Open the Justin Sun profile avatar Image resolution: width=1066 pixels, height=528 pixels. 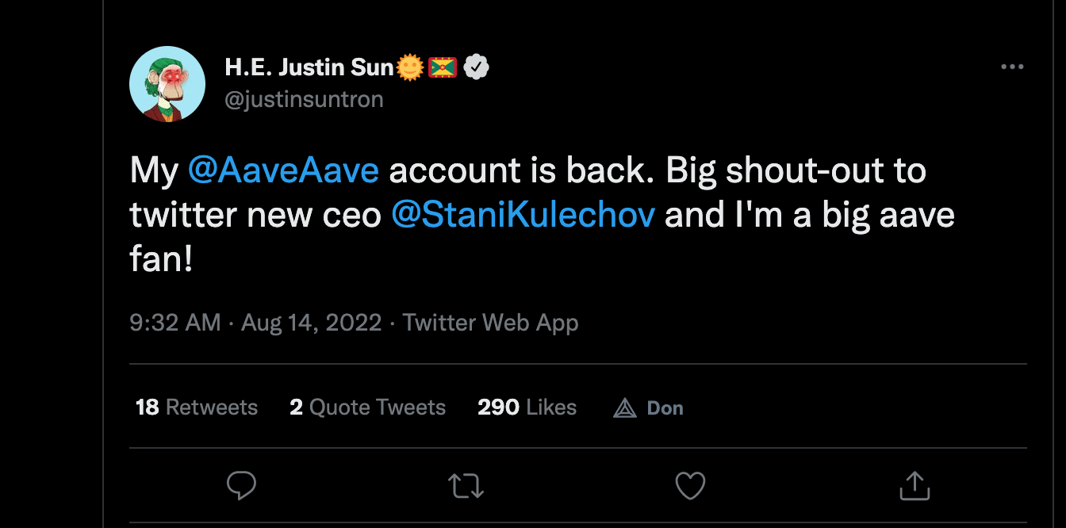[x=167, y=83]
